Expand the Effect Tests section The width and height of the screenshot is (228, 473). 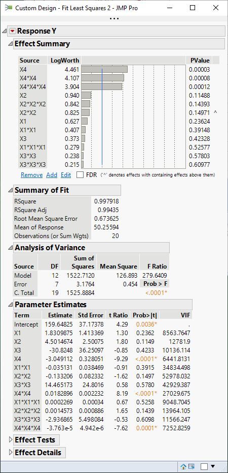11,440
